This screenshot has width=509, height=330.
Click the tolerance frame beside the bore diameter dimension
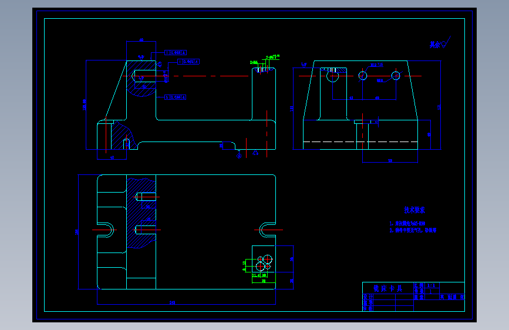tap(188, 62)
